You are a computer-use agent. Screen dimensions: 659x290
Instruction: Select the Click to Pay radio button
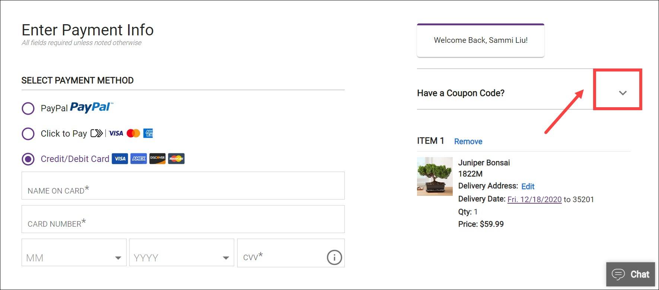tap(28, 134)
